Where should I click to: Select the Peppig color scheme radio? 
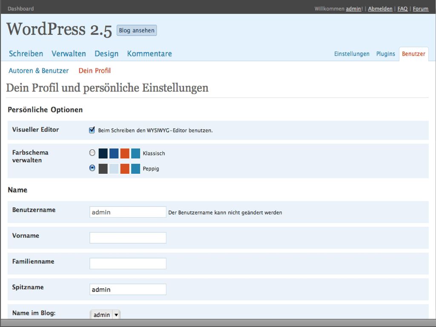(92, 168)
